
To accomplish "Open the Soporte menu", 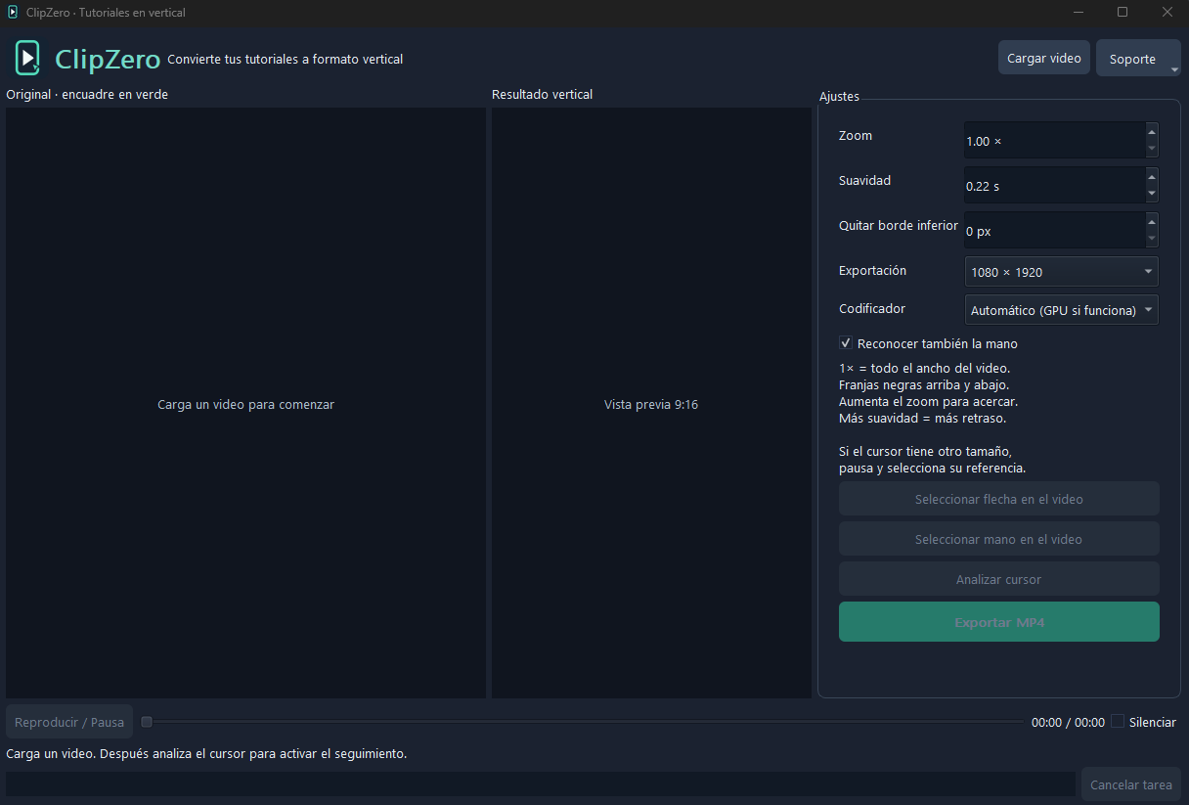I will [1138, 59].
